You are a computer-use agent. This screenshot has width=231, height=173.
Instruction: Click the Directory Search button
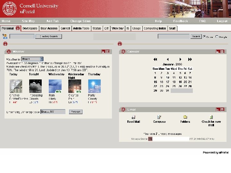tap(49, 36)
